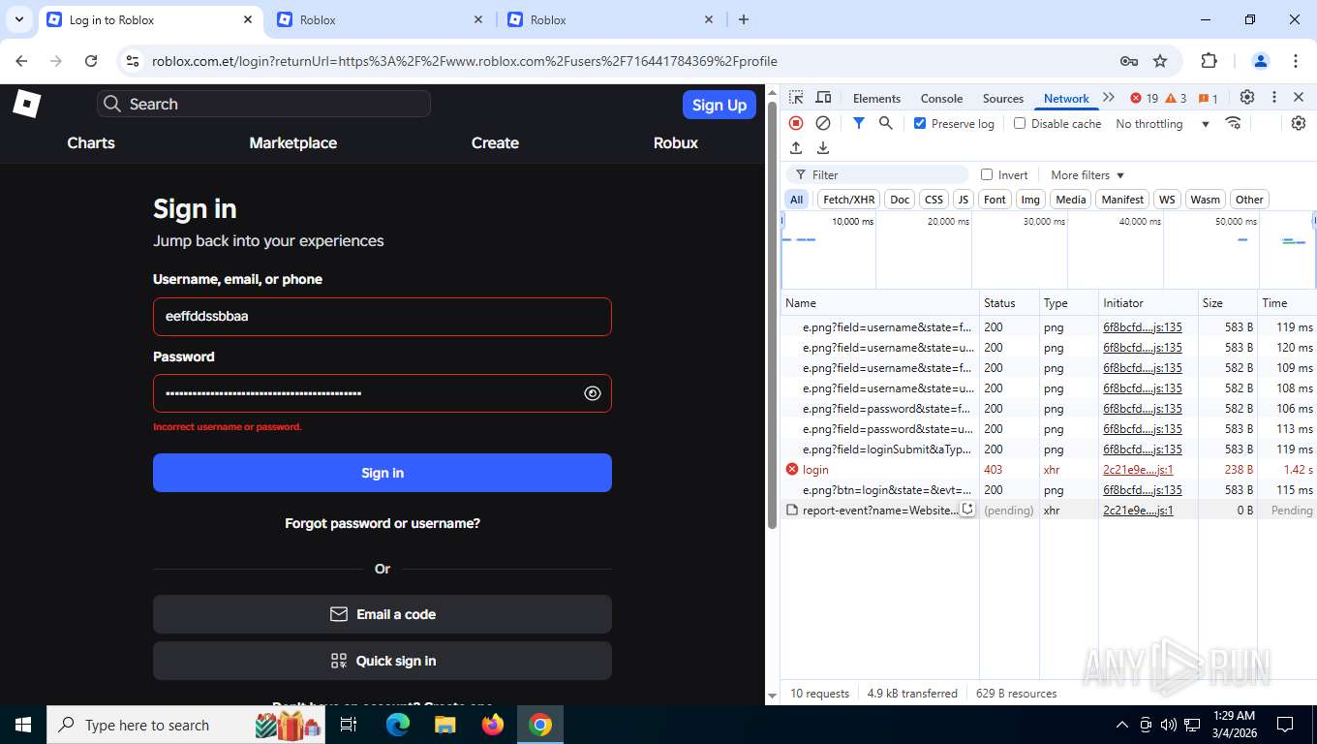The height and width of the screenshot is (744, 1317).
Task: Select the pending report-event request row
Action: pyautogui.click(x=1048, y=511)
